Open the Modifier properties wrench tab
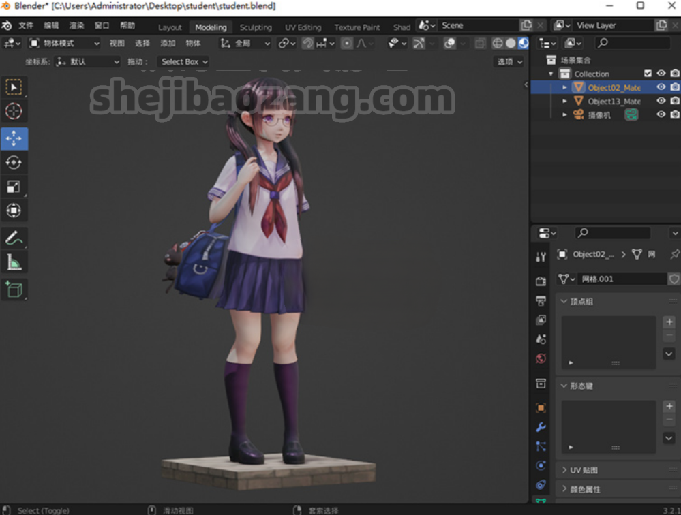Viewport: 681px width, 515px height. pyautogui.click(x=541, y=427)
